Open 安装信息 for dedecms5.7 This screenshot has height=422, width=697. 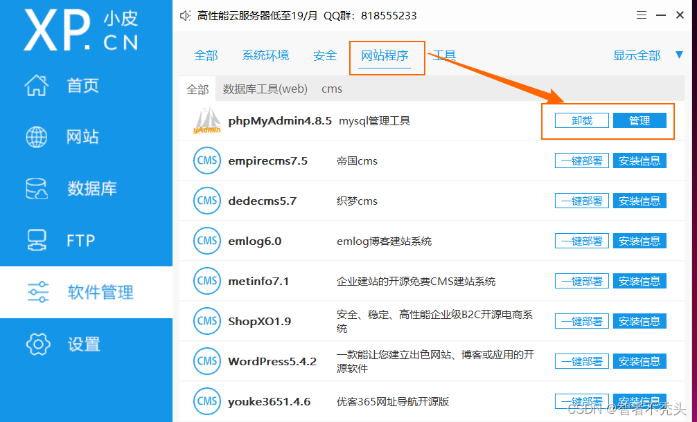pos(639,201)
